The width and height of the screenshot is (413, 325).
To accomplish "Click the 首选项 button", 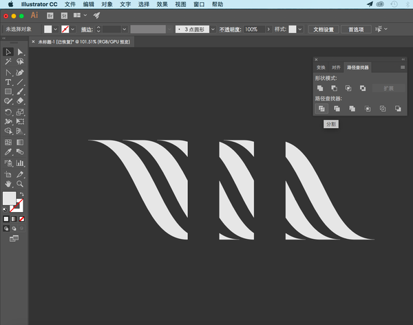I will point(356,30).
